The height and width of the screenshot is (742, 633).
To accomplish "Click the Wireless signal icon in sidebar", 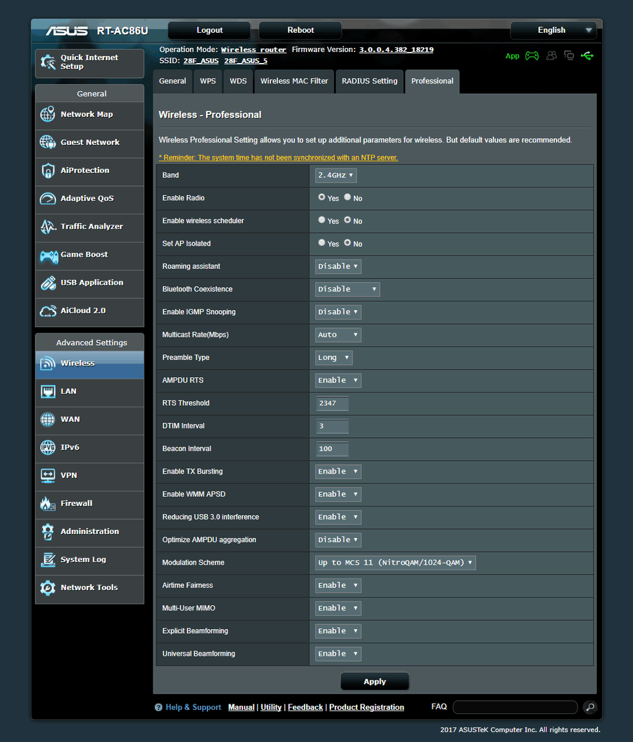I will 48,363.
